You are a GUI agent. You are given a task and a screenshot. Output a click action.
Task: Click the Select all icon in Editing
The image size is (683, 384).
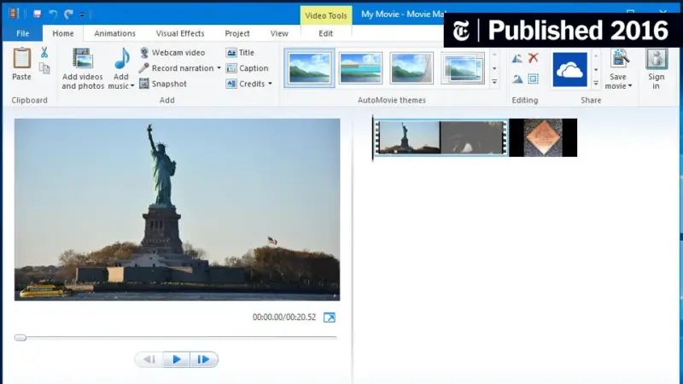(x=533, y=79)
